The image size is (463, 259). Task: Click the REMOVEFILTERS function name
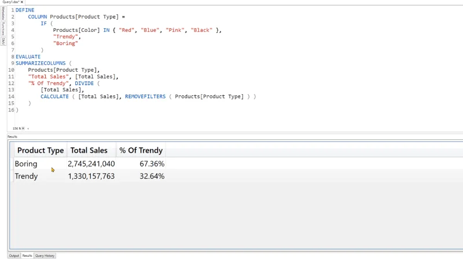coord(145,97)
